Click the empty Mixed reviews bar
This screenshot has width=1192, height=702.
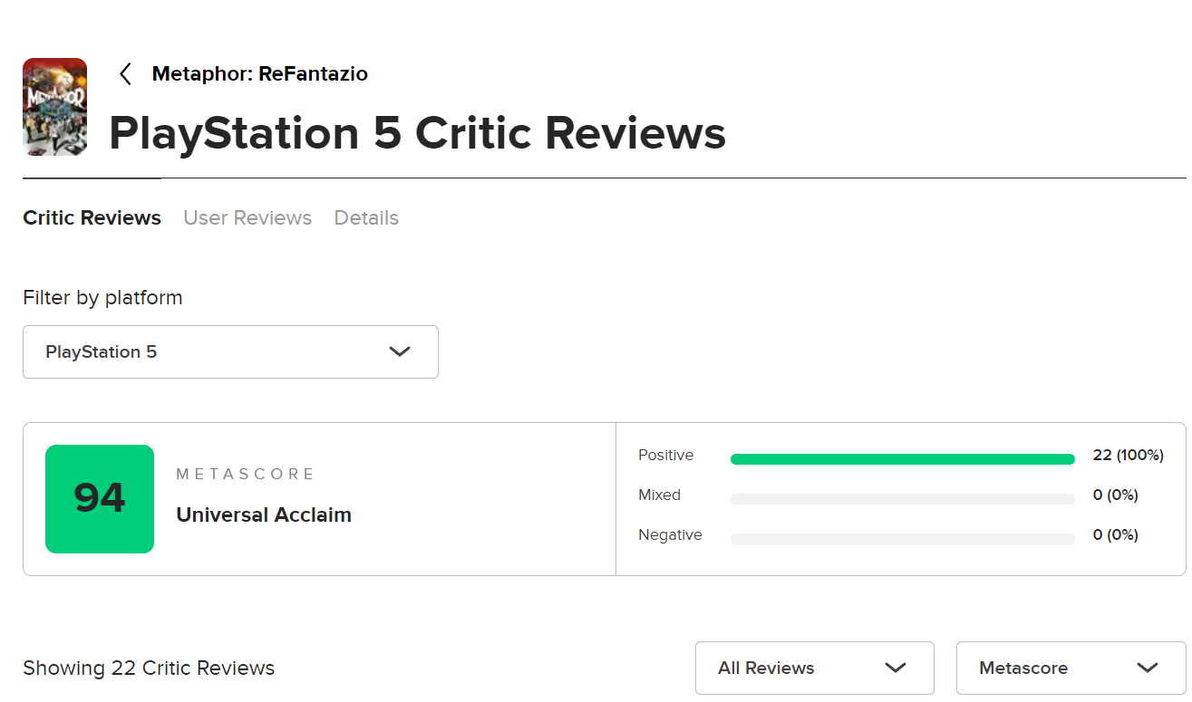(902, 499)
